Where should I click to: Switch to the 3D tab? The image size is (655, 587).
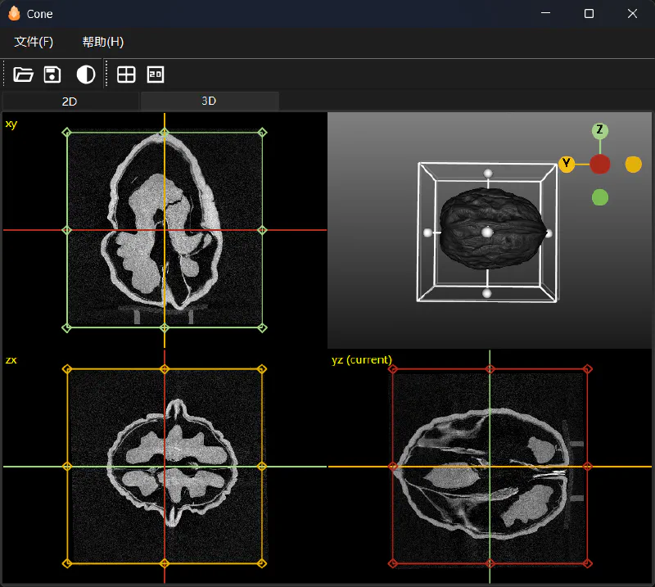(209, 101)
